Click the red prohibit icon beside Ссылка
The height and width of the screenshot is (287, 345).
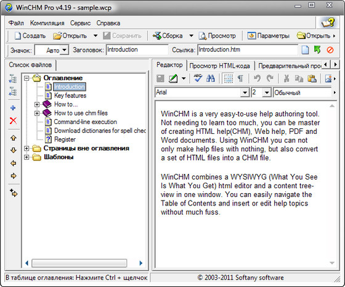pyautogui.click(x=330, y=50)
